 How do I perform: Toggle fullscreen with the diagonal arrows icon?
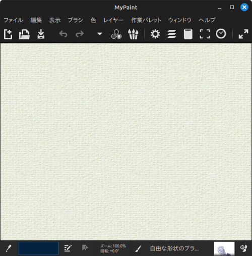[x=243, y=34]
